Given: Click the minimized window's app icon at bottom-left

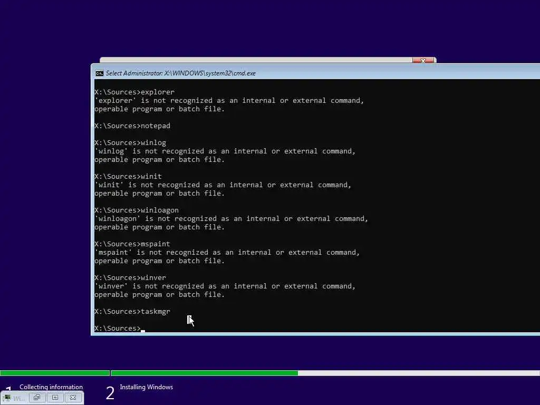Looking at the screenshot, I should click(8, 398).
